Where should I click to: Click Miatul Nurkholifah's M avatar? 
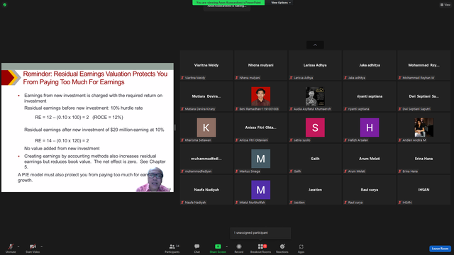260,190
